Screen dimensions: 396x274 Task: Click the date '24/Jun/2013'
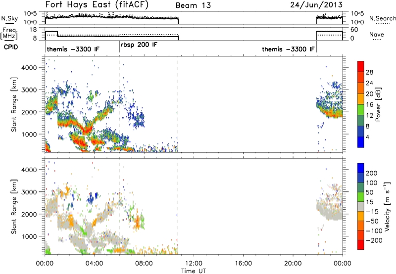pyautogui.click(x=316, y=4)
